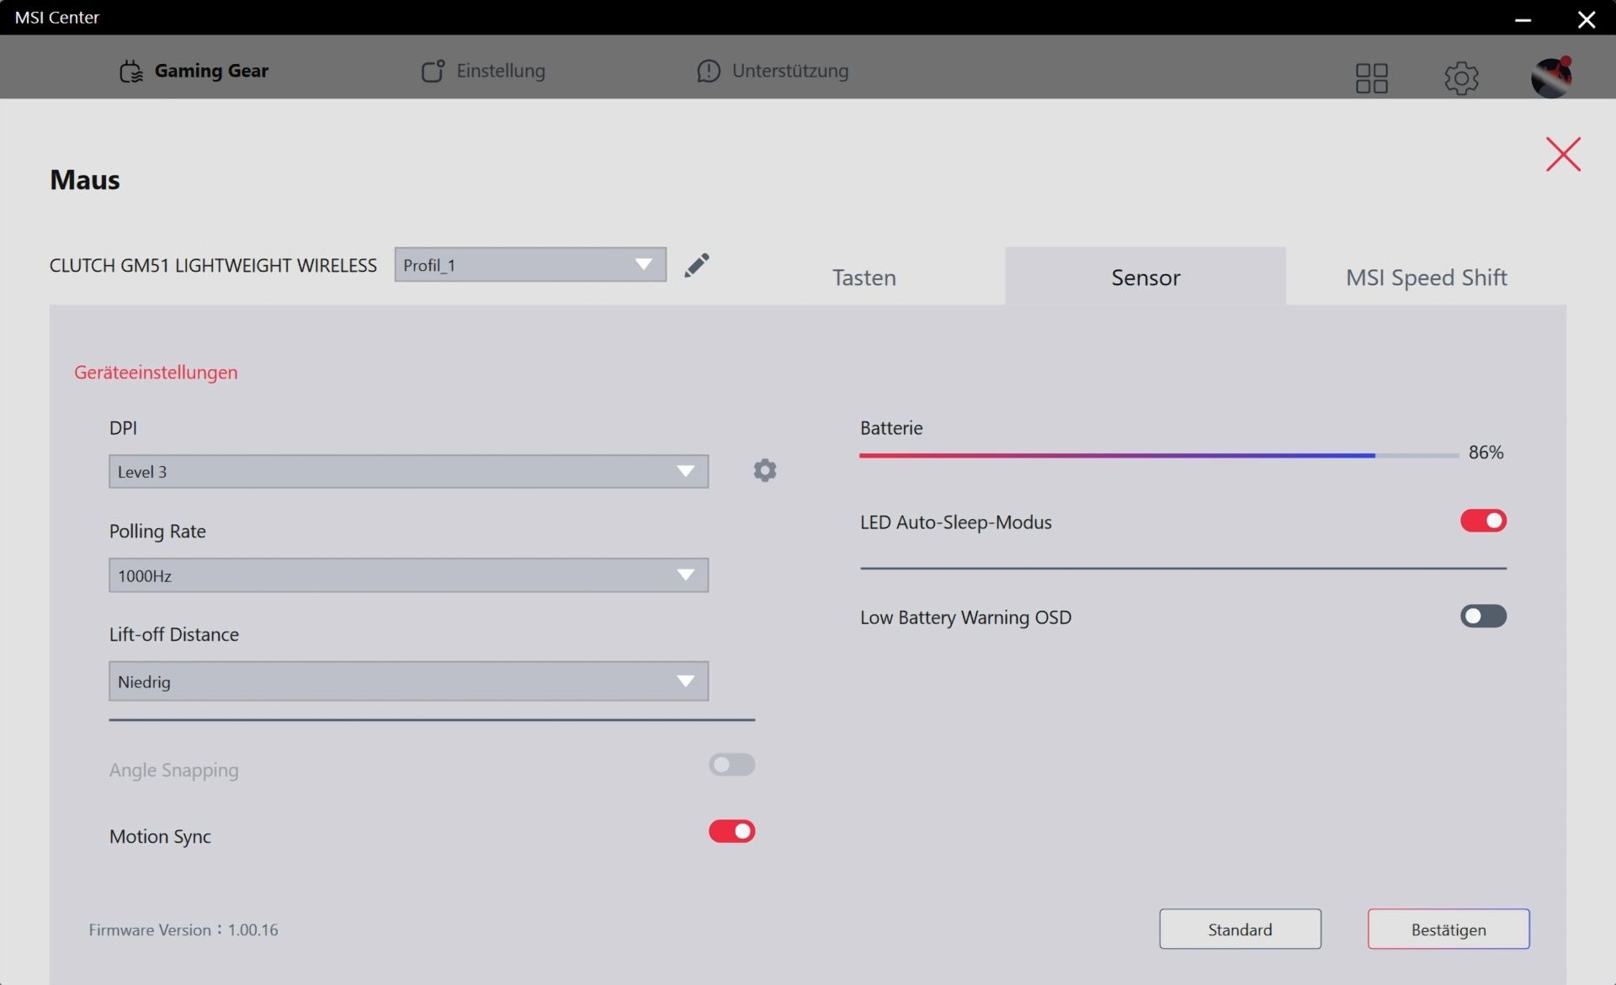Open the Profil_1 profile dropdown
1616x985 pixels.
click(x=530, y=264)
